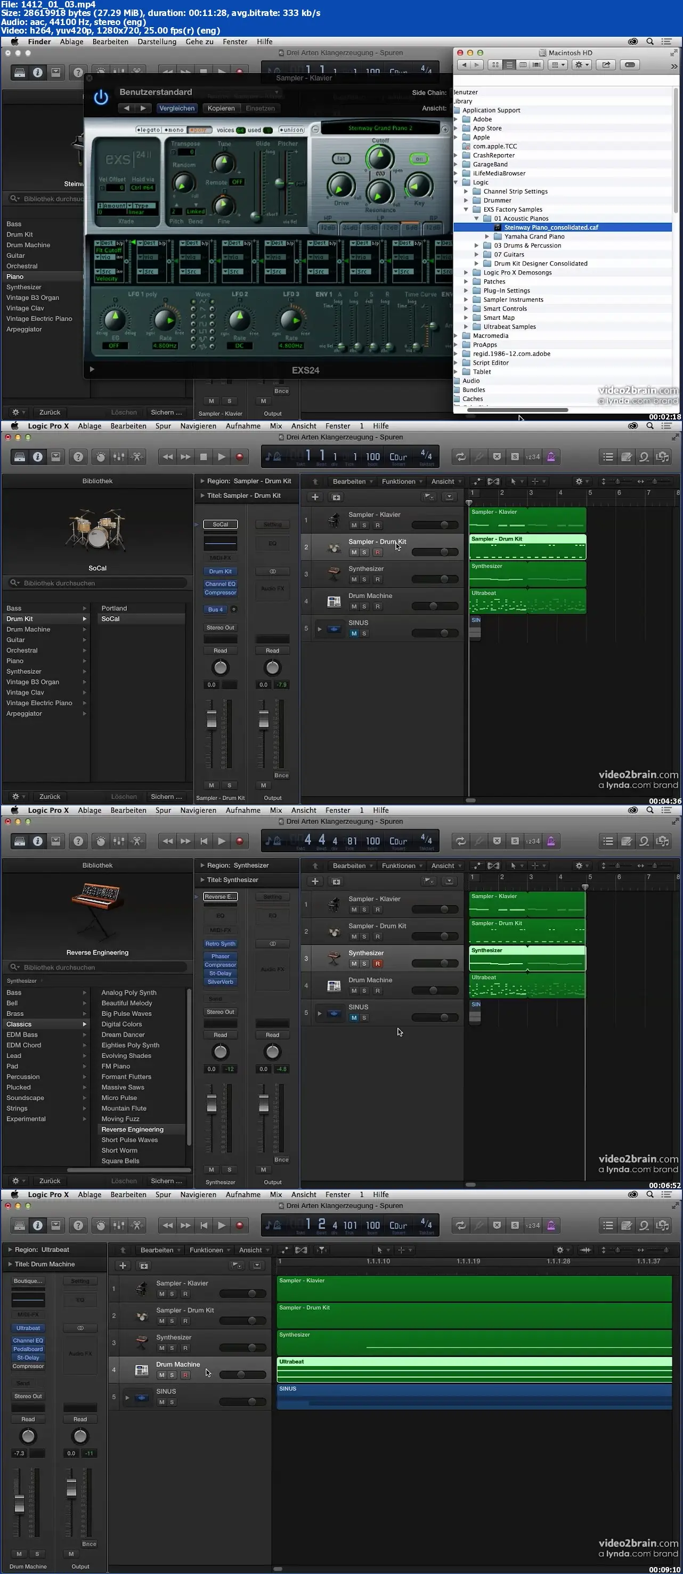This screenshot has width=683, height=1574.
Task: Click the Drum Machine track icon in 00:09:10 frame
Action: click(x=141, y=1369)
